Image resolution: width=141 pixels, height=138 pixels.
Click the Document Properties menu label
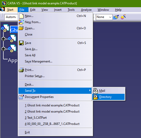point(39,97)
